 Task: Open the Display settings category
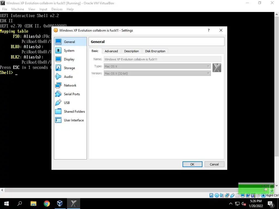click(x=70, y=59)
